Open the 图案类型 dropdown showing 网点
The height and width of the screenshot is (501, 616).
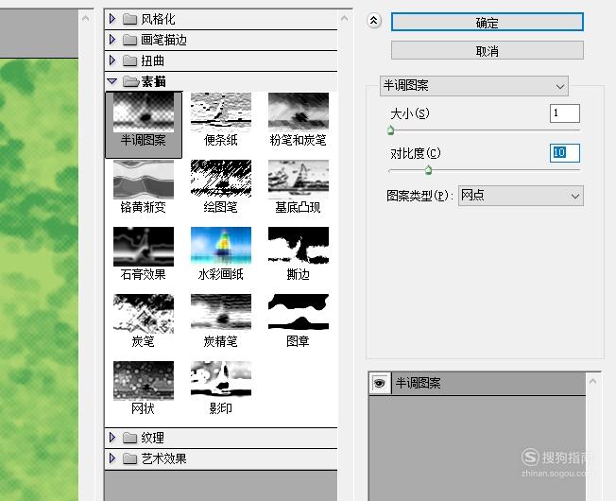coord(521,196)
